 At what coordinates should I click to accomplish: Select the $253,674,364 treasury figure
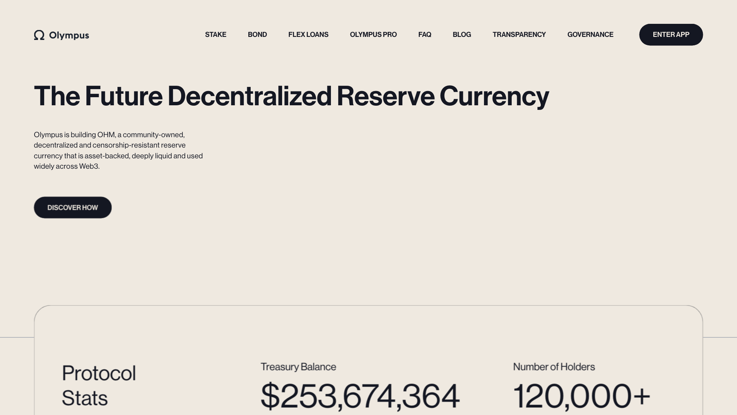[360, 396]
